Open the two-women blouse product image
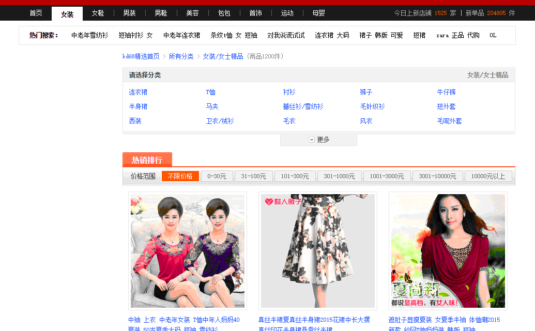 (x=187, y=250)
